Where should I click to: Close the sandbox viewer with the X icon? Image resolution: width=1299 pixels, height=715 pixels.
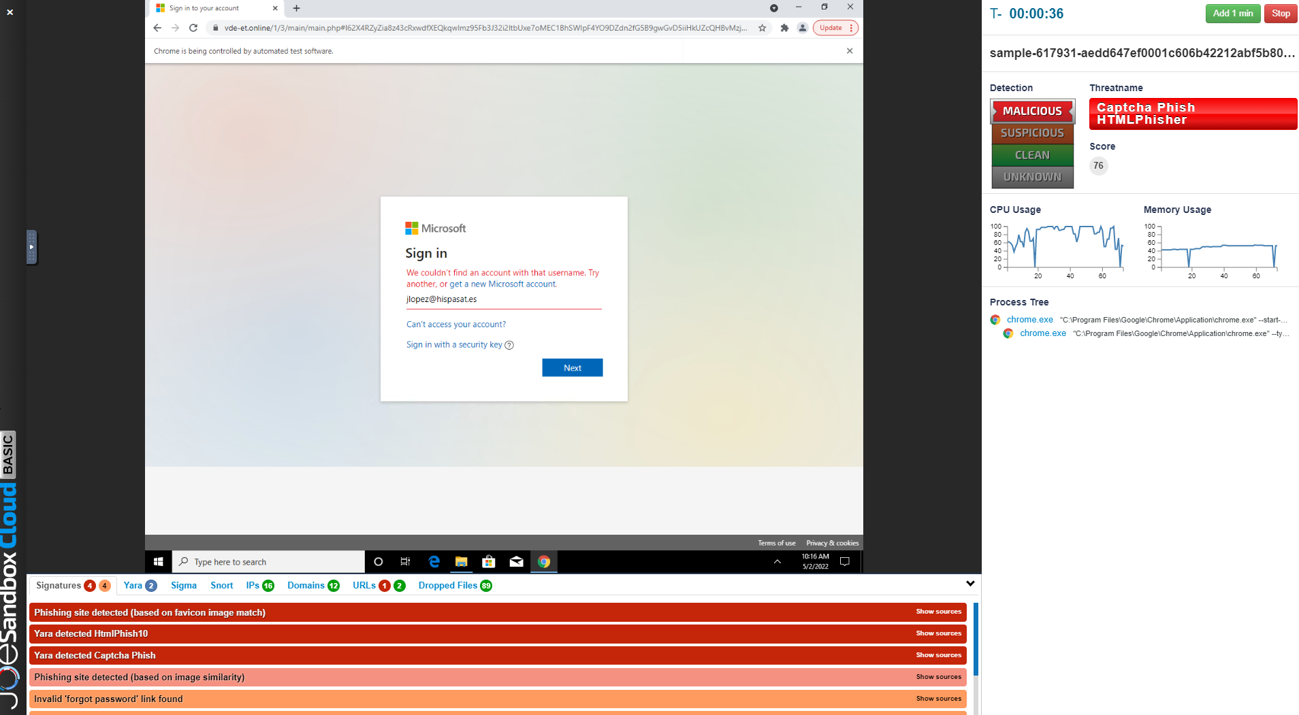coord(10,12)
